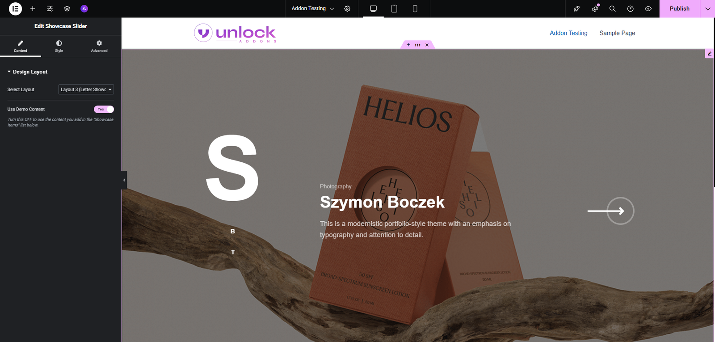Click the add element plus icon
Image resolution: width=715 pixels, height=342 pixels.
[33, 8]
